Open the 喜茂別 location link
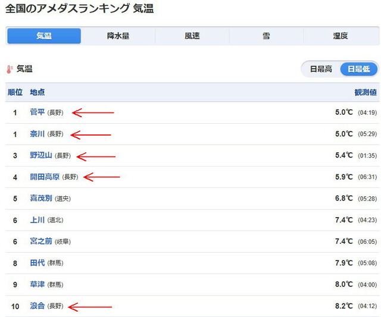 (x=41, y=198)
